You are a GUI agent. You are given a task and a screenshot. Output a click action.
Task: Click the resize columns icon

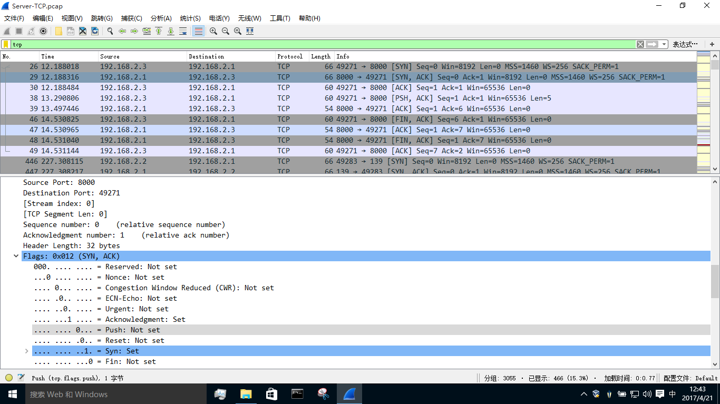pos(250,31)
